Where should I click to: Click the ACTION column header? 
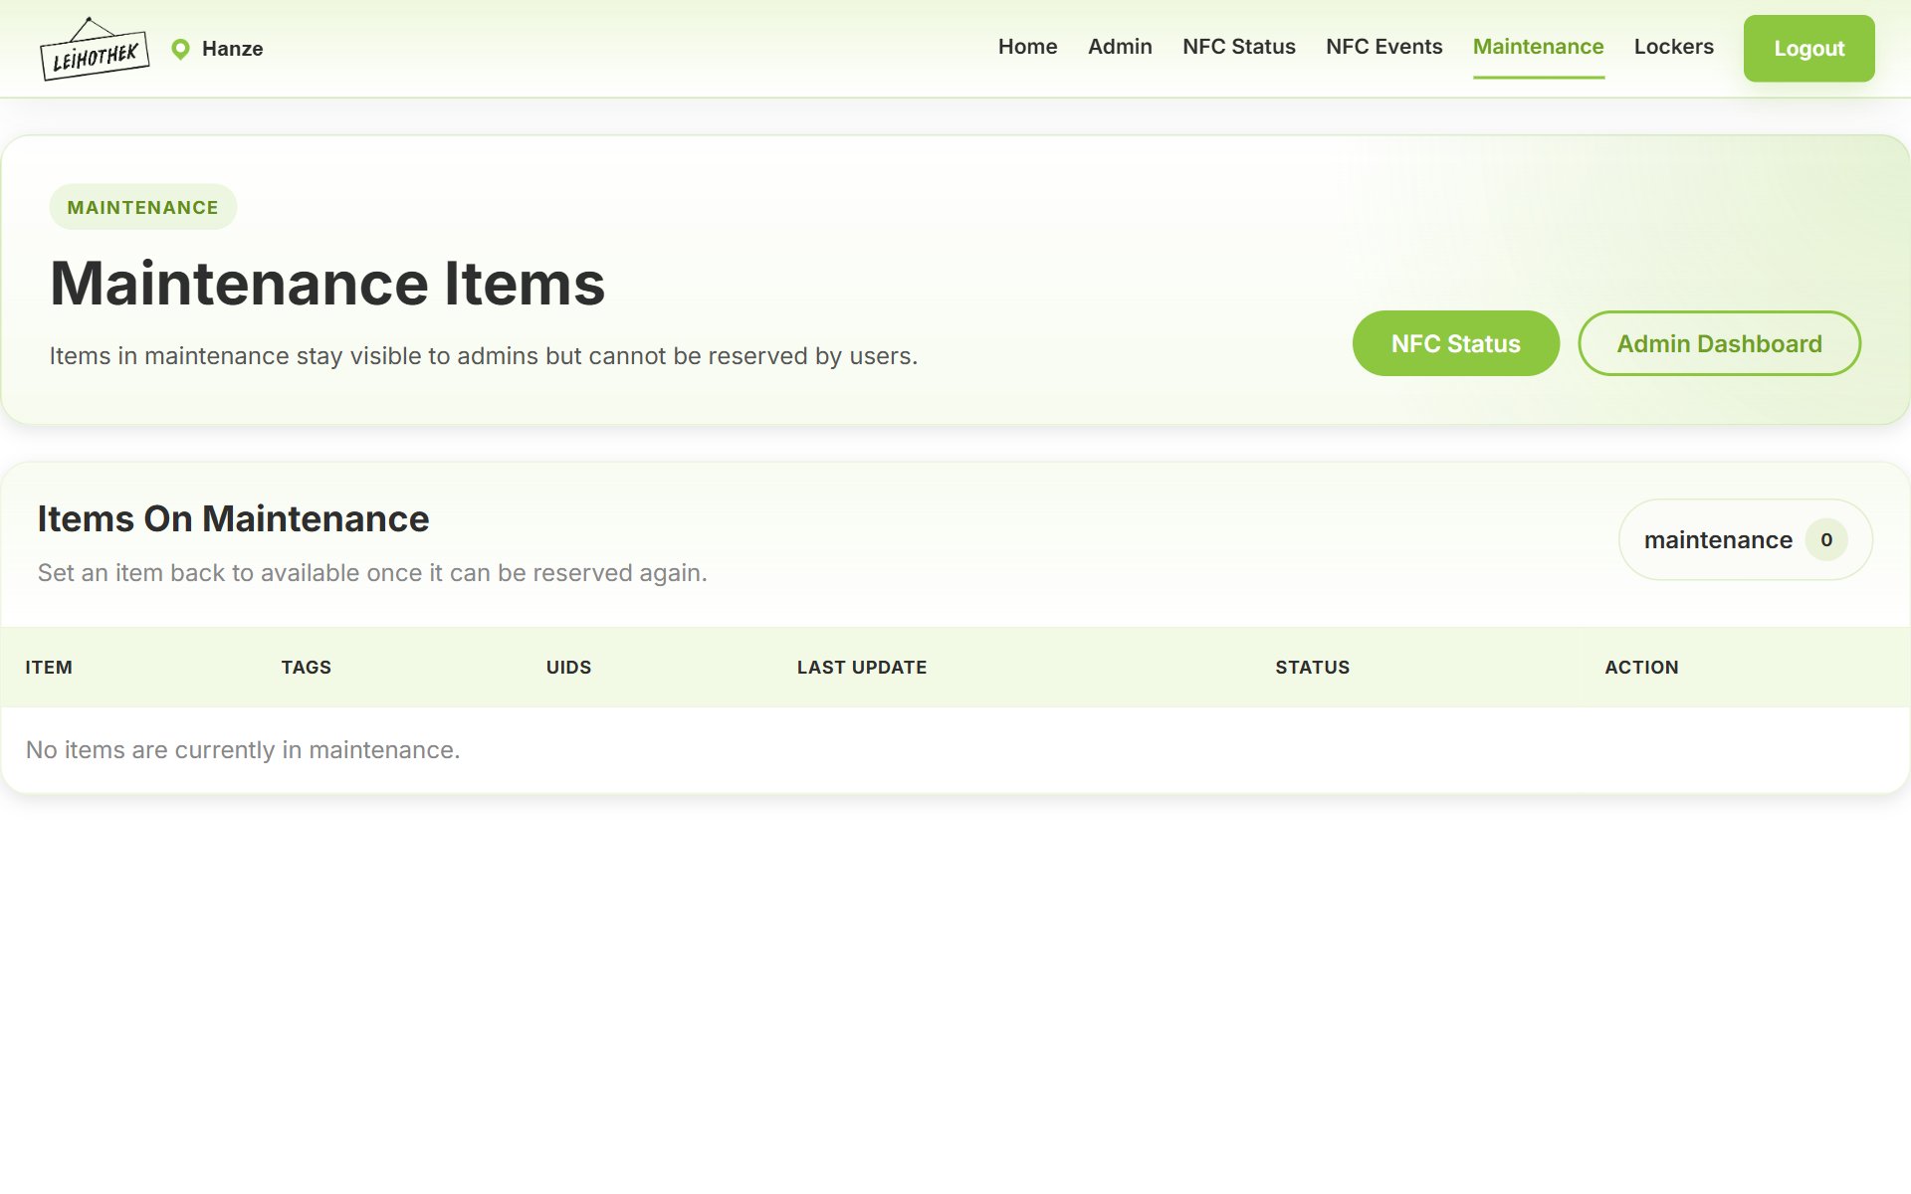[1641, 668]
